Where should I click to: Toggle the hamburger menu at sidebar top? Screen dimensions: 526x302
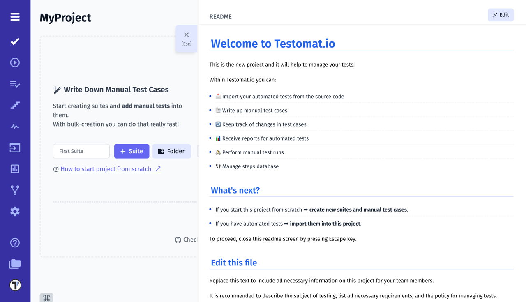click(15, 17)
